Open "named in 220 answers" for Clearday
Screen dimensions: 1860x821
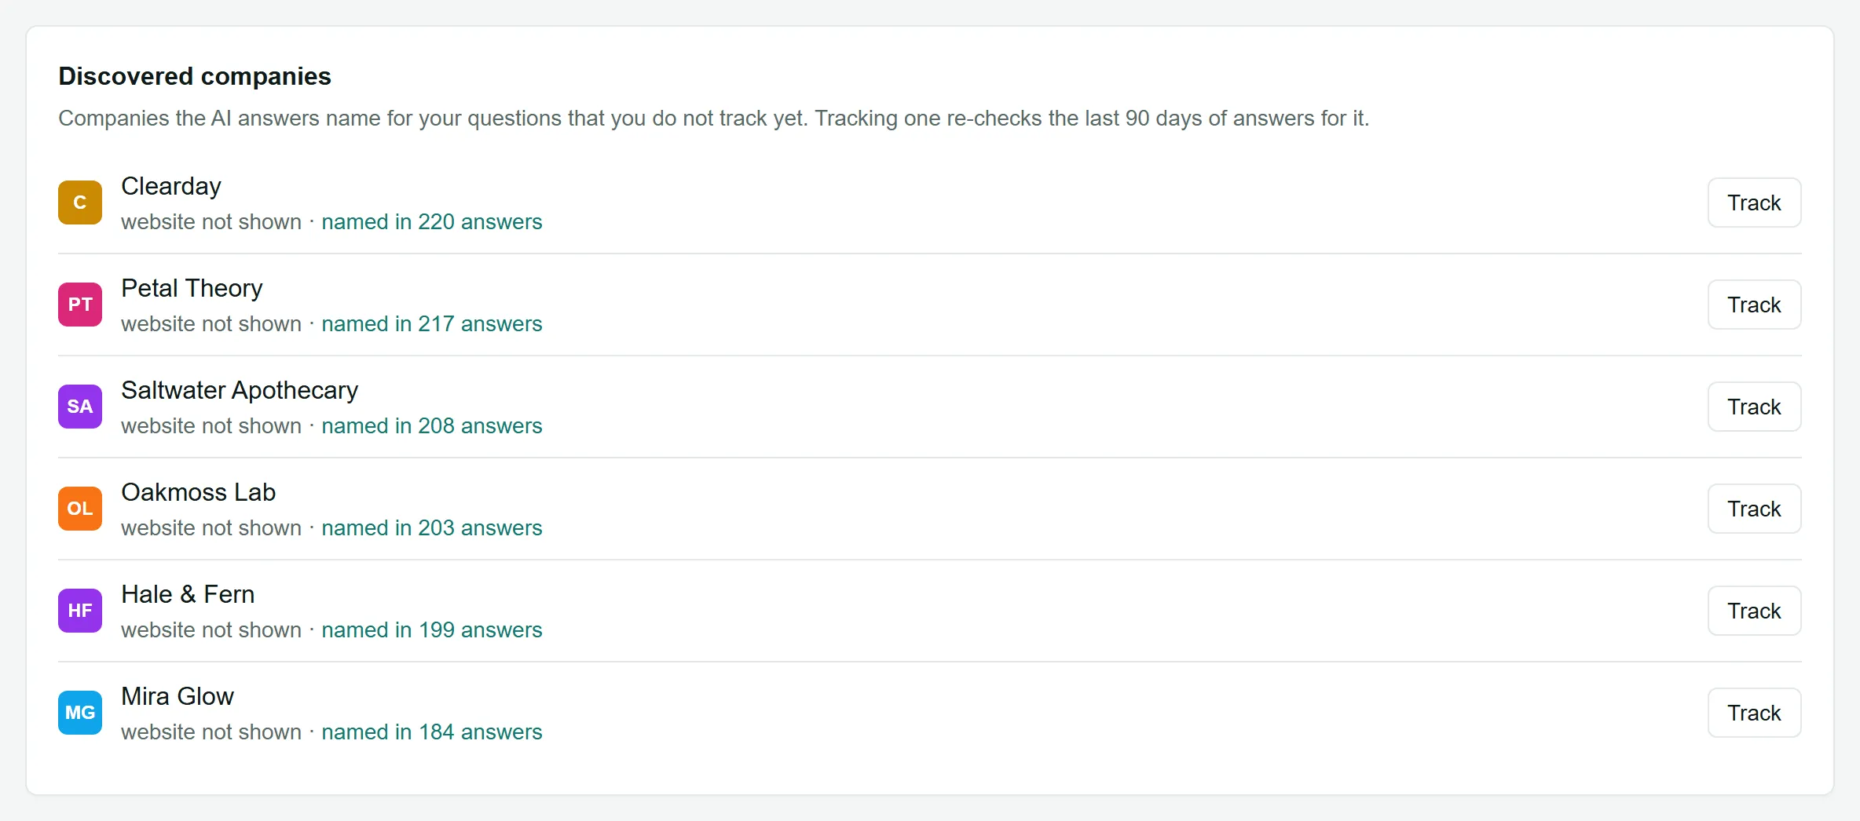pyautogui.click(x=432, y=222)
